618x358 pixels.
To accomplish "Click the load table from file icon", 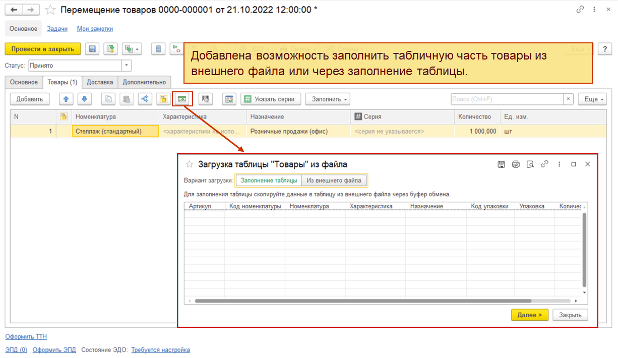I will [182, 99].
